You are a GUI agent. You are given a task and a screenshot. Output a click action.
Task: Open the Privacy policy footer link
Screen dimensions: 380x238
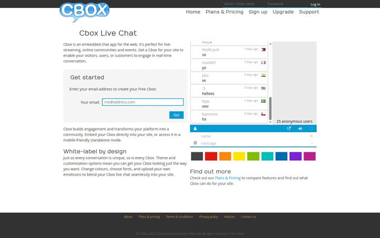(x=208, y=217)
